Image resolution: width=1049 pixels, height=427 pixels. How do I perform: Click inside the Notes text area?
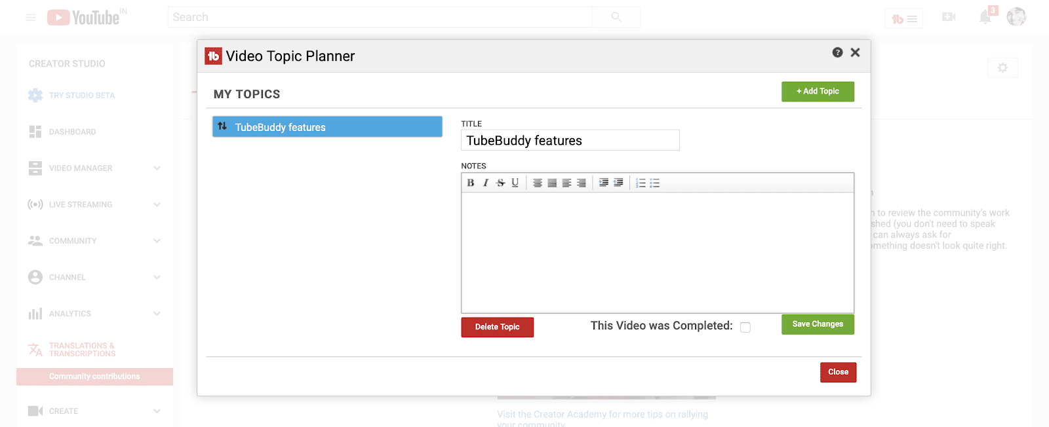[658, 253]
